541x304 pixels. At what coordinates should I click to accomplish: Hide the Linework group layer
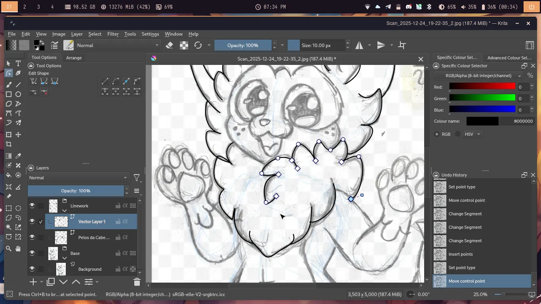coord(32,206)
